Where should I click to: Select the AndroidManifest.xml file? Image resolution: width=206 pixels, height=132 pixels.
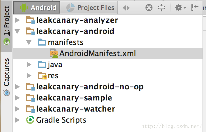pos(97,54)
